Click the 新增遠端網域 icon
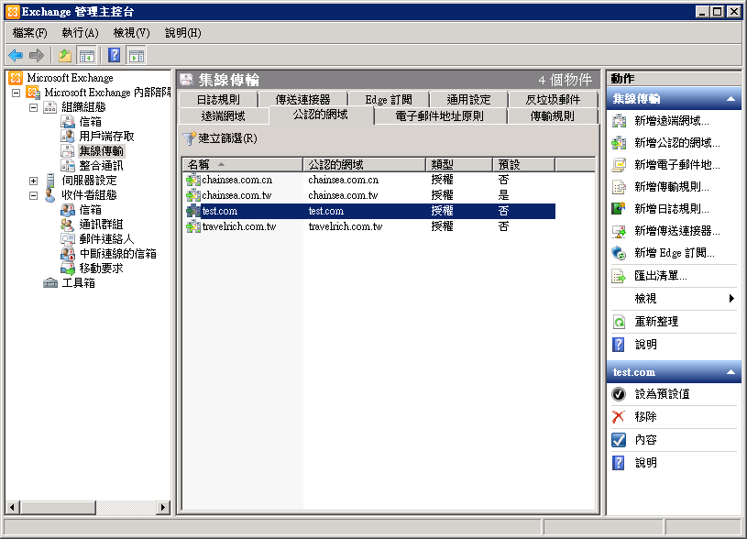Viewport: 747px width, 539px height. 619,121
